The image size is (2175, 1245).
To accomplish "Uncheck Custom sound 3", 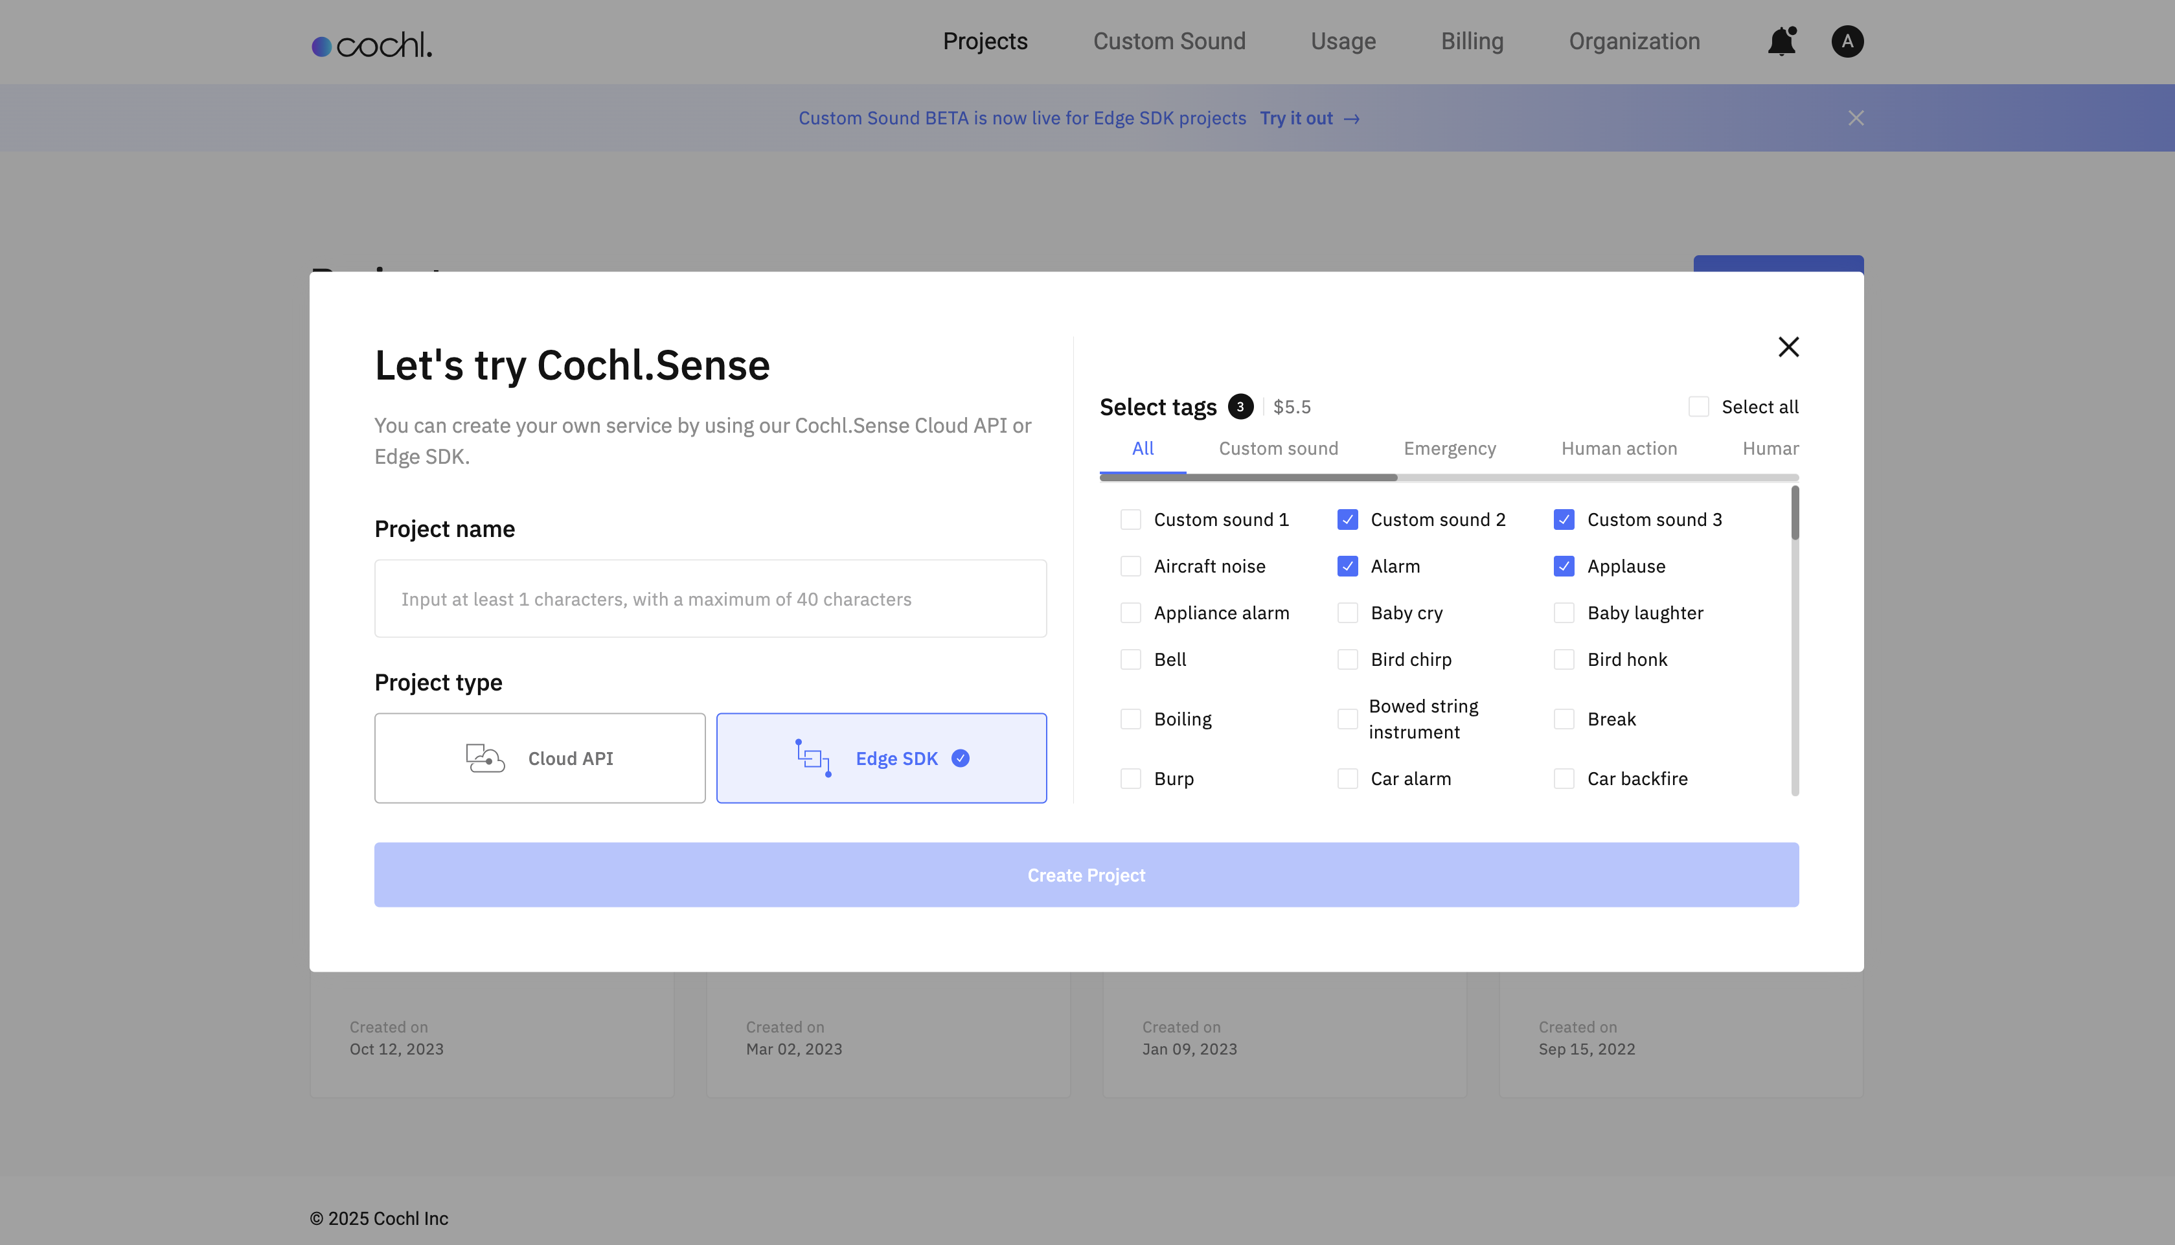I will tap(1564, 520).
